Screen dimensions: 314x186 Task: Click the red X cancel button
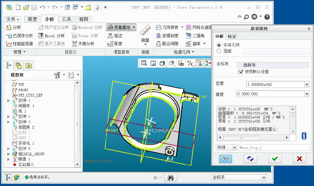click(299, 159)
